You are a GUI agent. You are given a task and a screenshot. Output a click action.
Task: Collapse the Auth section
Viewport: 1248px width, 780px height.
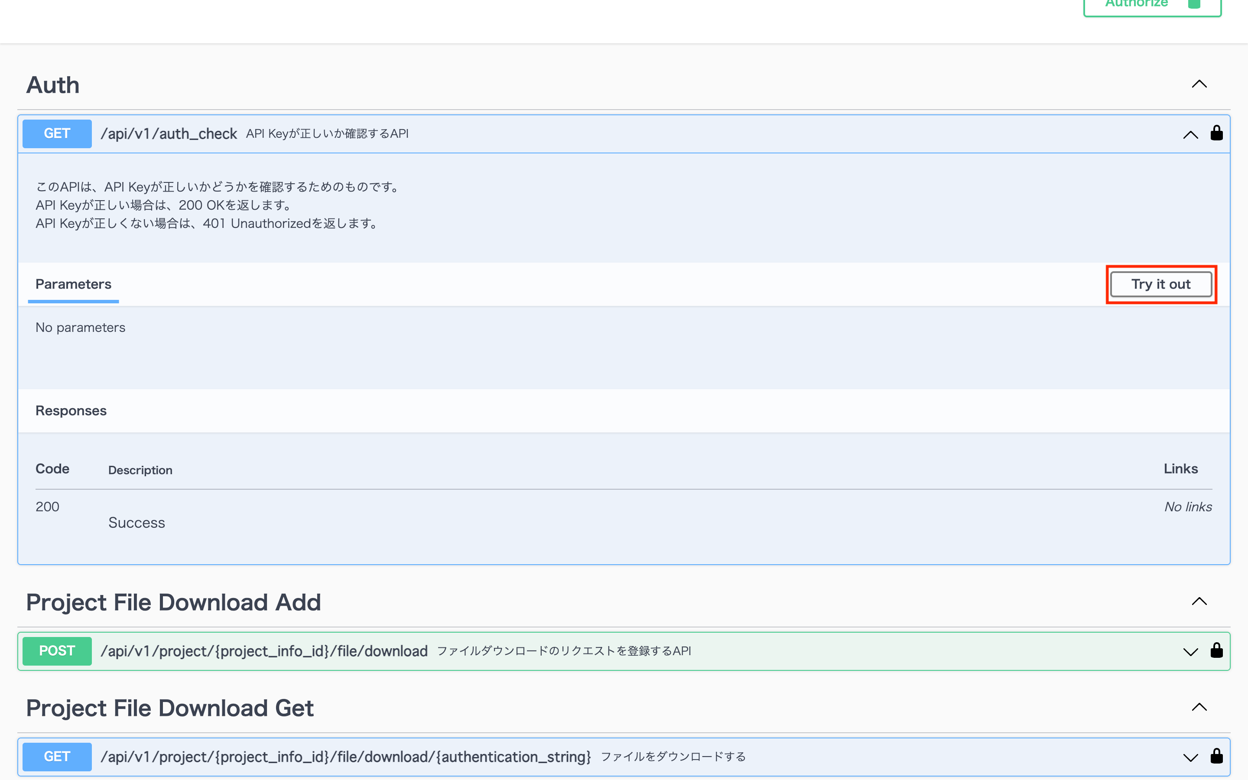(x=1199, y=84)
